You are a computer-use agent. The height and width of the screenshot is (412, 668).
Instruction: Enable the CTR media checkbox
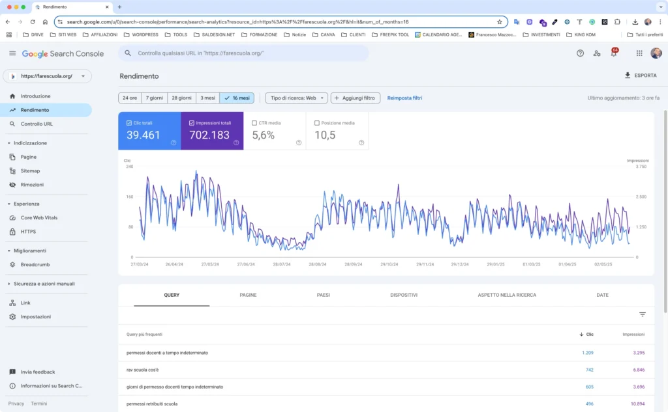click(254, 123)
